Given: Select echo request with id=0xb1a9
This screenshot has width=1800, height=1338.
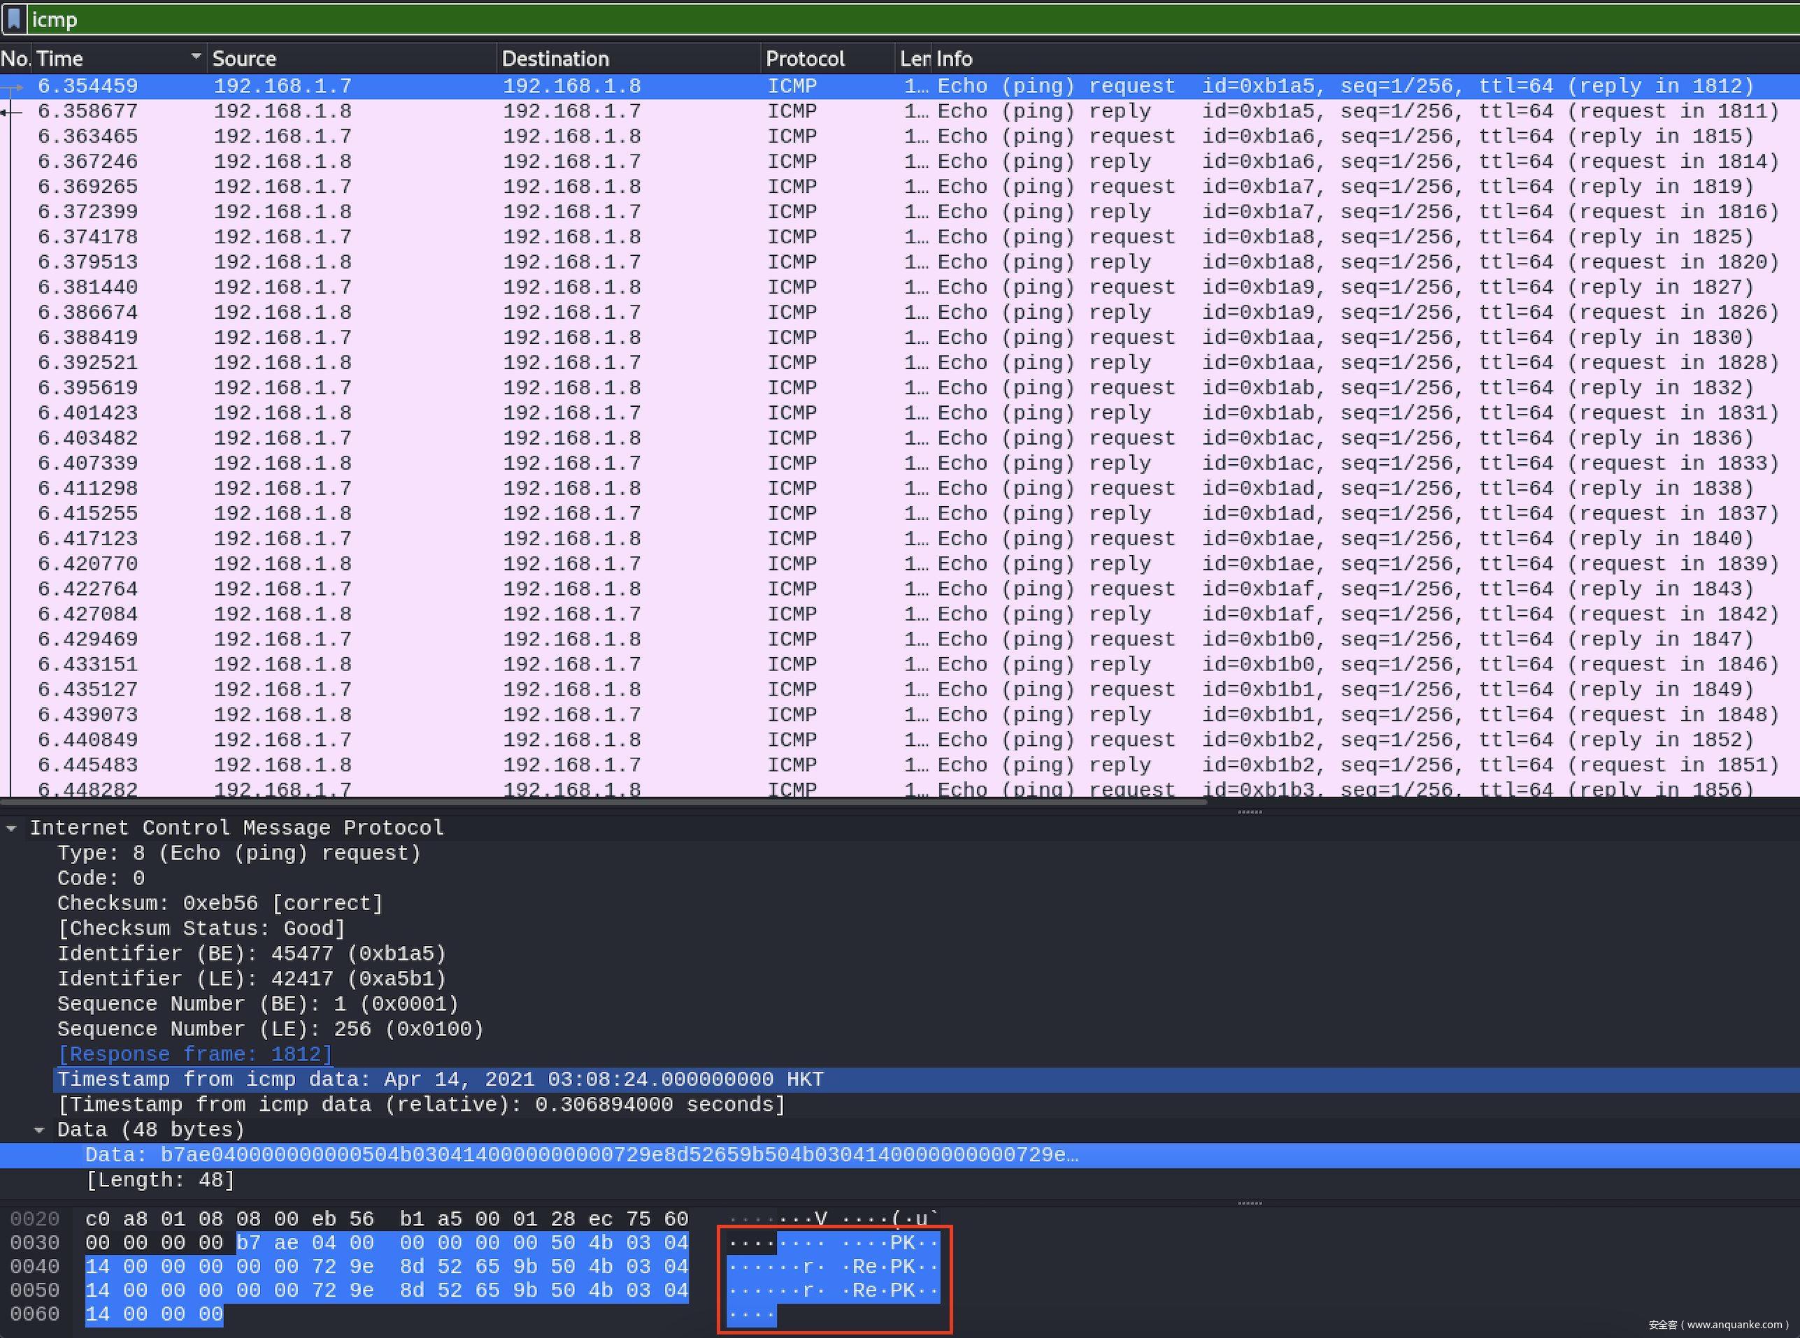Looking at the screenshot, I should pos(567,287).
